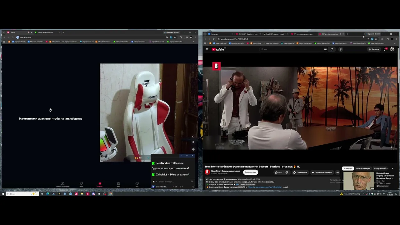Switch to the "Мои видео" tab

click(x=221, y=34)
